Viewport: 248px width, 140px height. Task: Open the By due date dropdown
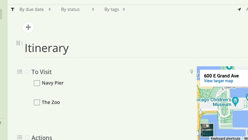click(x=35, y=10)
